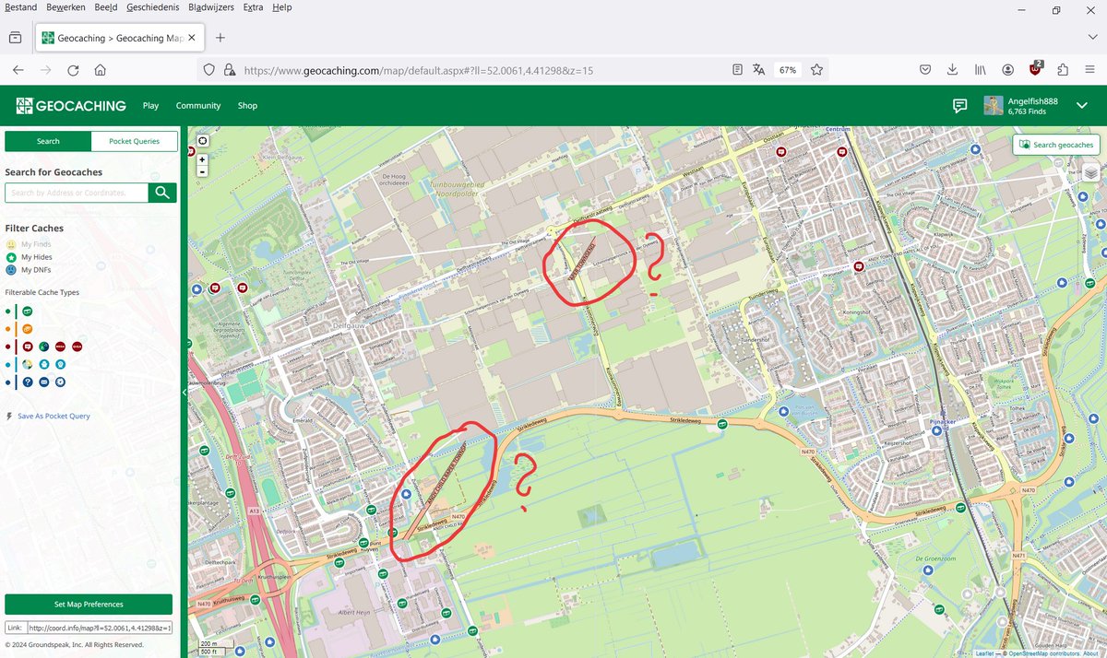Click the tracking protection shield icon

tap(208, 70)
